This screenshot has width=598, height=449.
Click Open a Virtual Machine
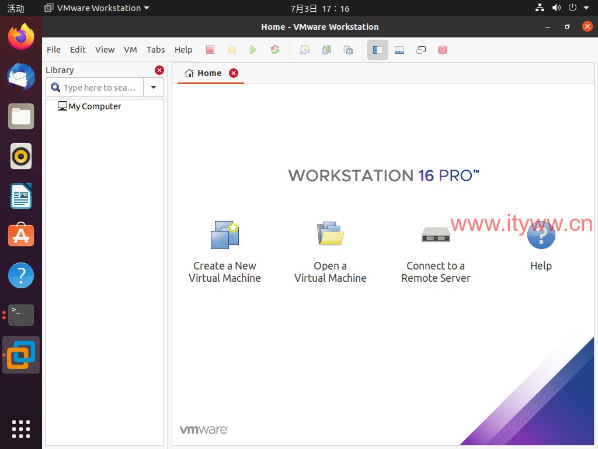pyautogui.click(x=331, y=252)
